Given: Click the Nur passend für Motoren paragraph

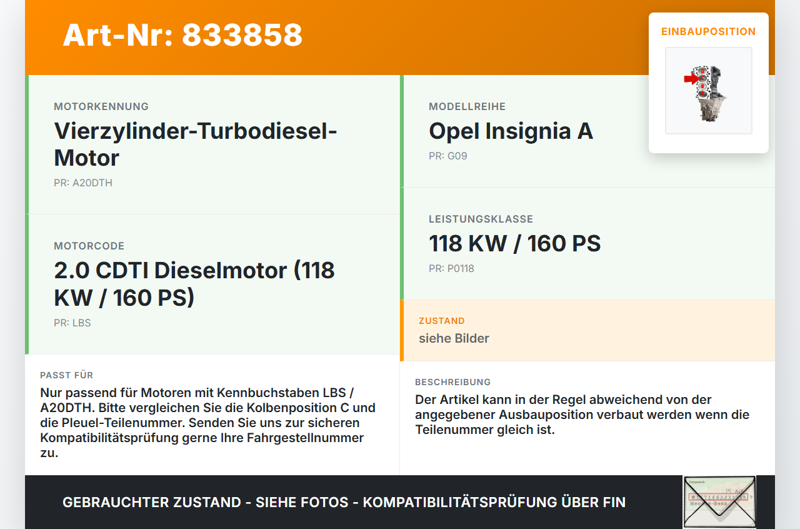Looking at the screenshot, I should coord(208,423).
